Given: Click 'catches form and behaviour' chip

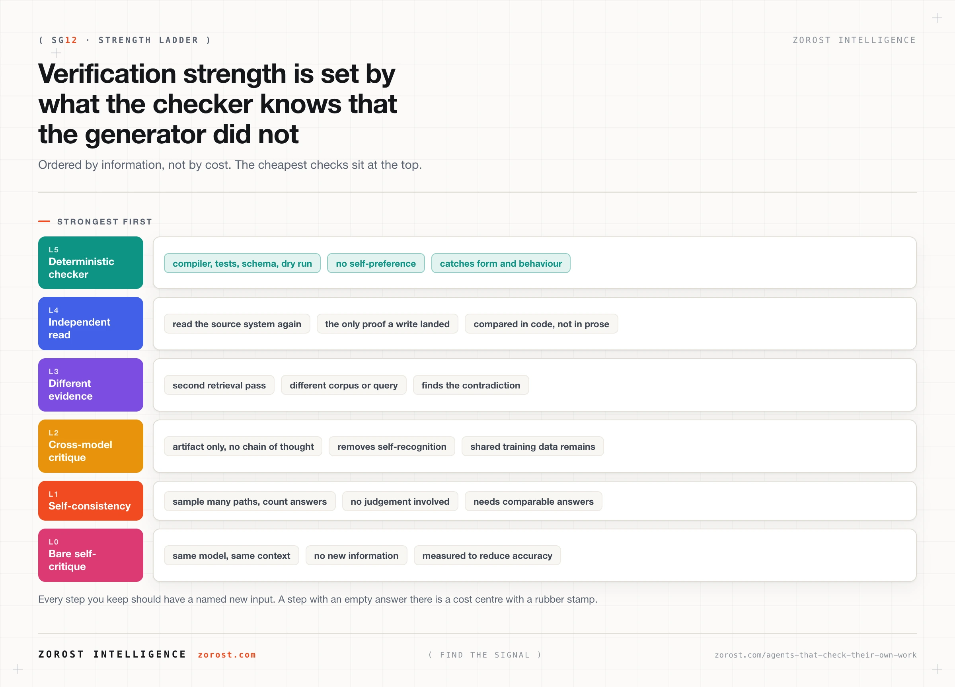Looking at the screenshot, I should (501, 263).
